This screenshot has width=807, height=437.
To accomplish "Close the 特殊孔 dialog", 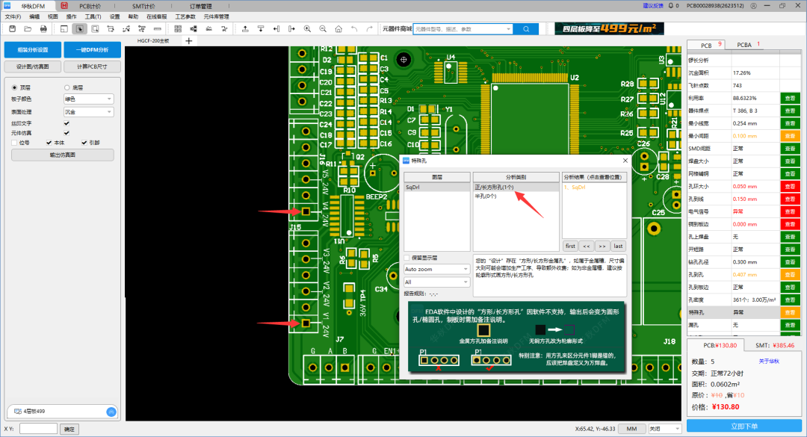I will click(x=625, y=161).
